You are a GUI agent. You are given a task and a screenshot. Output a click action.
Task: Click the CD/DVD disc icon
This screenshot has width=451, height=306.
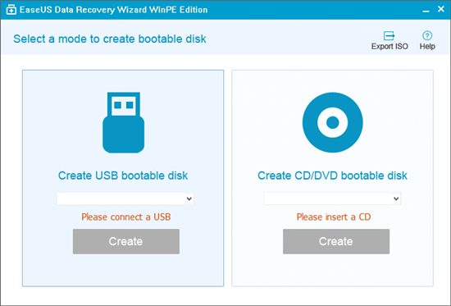(332, 122)
